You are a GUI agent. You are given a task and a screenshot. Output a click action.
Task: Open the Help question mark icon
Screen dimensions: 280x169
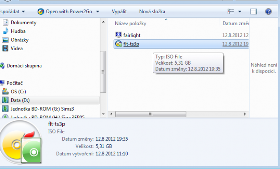coord(268,12)
